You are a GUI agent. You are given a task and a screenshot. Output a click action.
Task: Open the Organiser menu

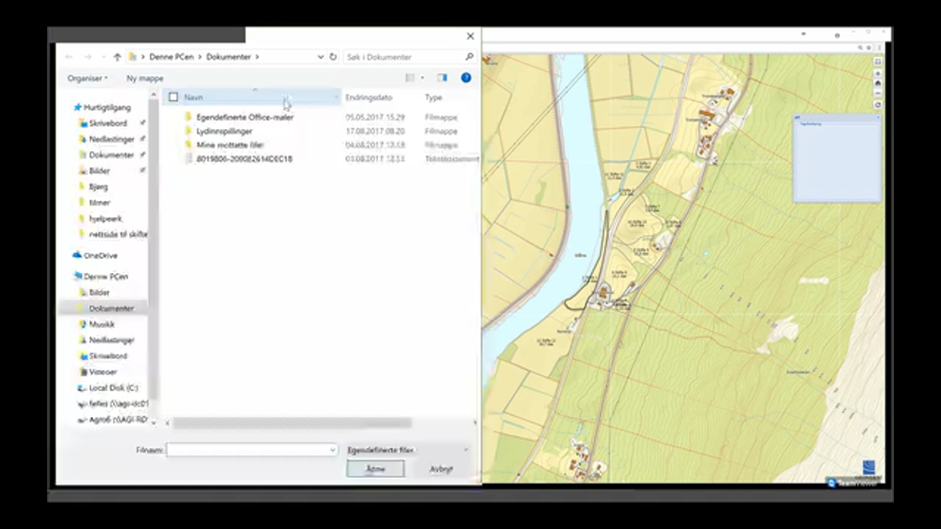coord(87,78)
